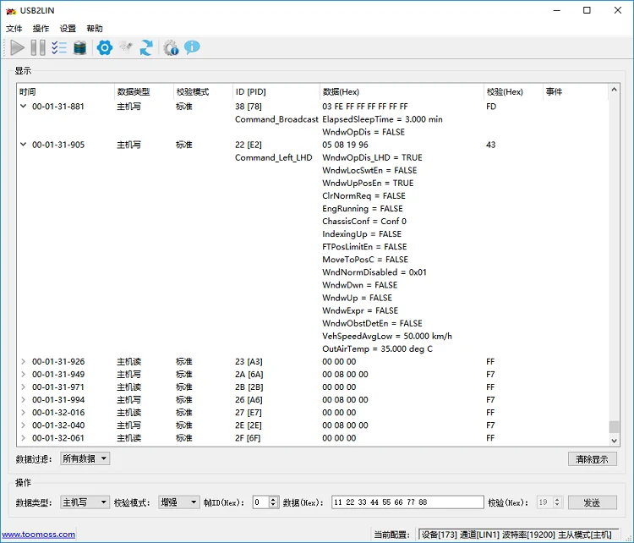Screen dimensions: 634x543
Task: Select the 05 08 19 96 data cell
Action: [345, 145]
